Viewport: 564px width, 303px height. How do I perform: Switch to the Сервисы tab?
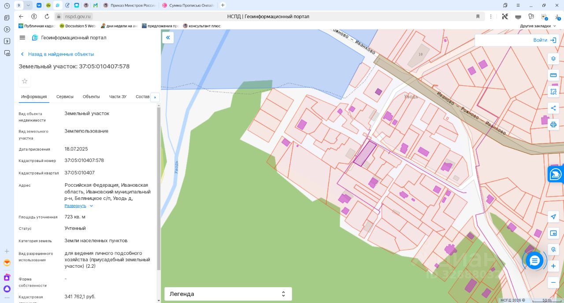(x=65, y=97)
